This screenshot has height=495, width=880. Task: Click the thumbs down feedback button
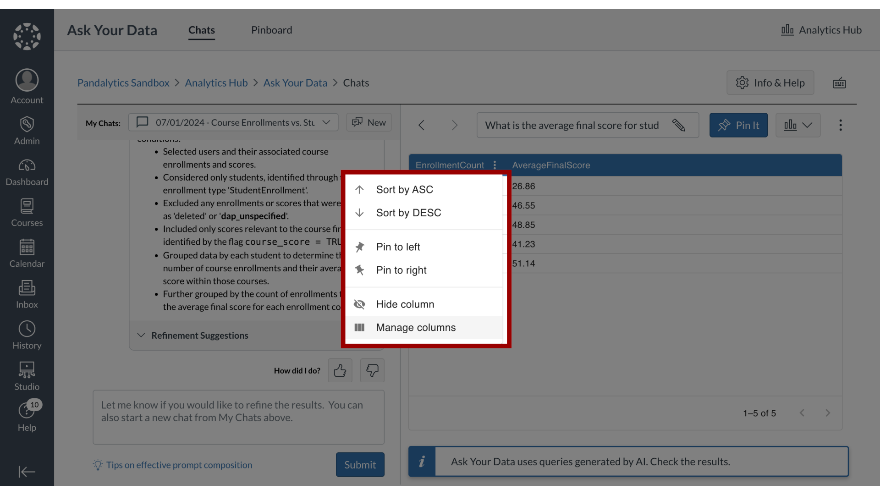coord(372,369)
